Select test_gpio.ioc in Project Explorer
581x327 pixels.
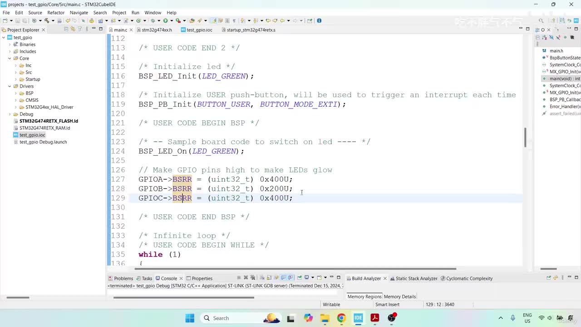point(32,135)
